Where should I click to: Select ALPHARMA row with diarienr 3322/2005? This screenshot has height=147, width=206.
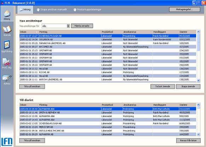pyautogui.click(x=108, y=109)
